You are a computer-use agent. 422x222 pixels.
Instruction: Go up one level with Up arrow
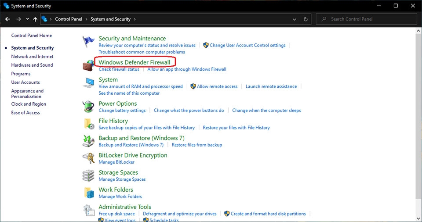pyautogui.click(x=35, y=19)
